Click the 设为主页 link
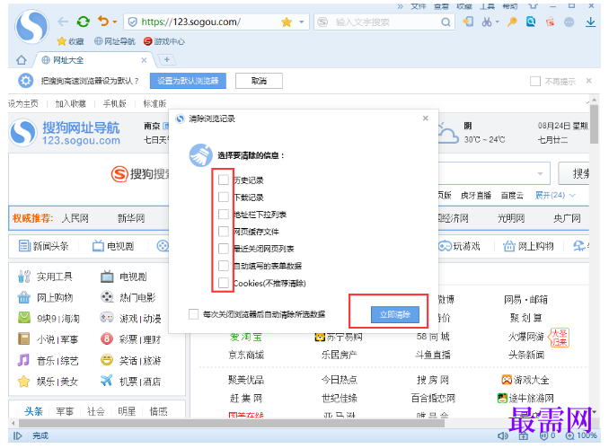Screen dimensions: 609x448 (23, 103)
